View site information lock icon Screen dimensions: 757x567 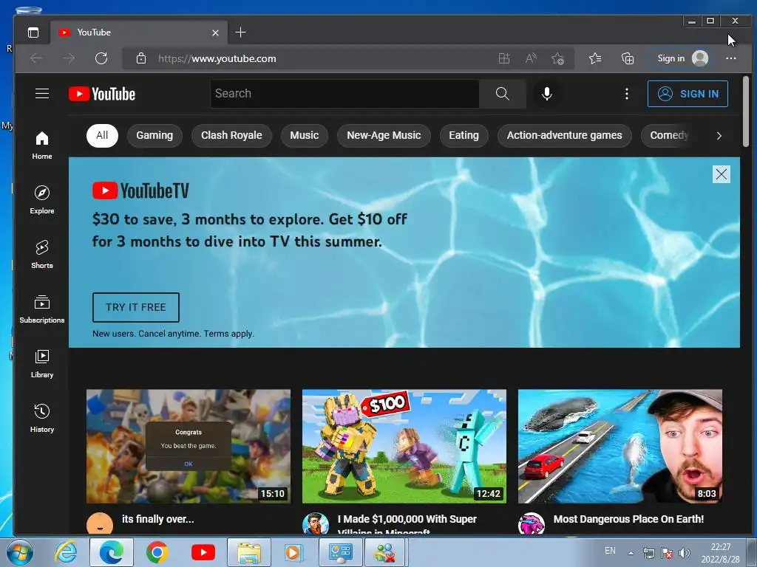(141, 58)
